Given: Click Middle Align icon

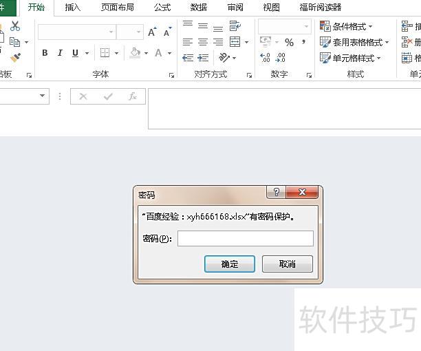Looking at the screenshot, I should (x=203, y=26).
